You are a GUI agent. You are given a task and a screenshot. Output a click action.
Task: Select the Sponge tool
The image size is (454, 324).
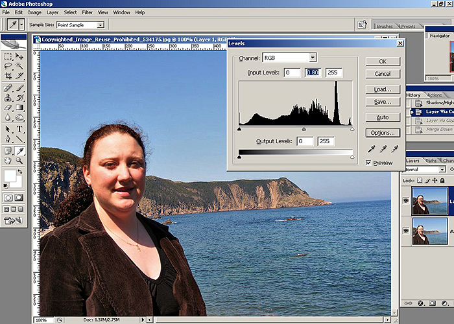[19, 117]
